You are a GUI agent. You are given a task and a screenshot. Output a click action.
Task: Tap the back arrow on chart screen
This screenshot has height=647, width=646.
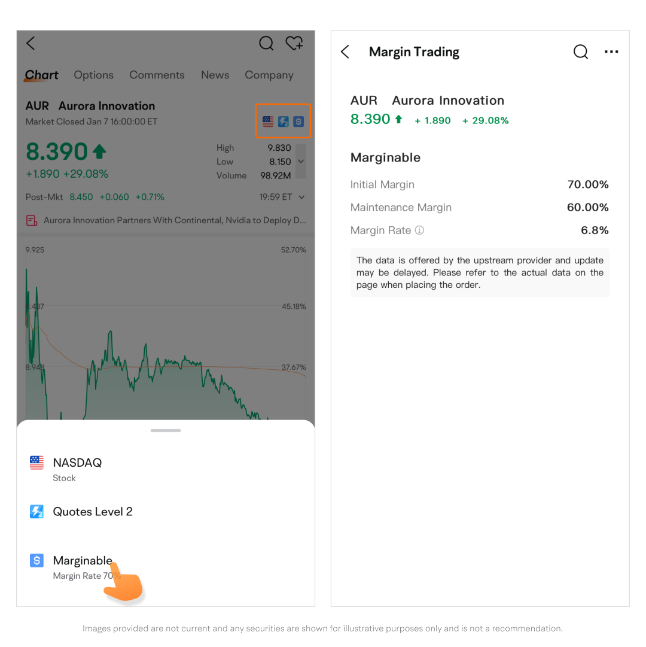(x=31, y=43)
